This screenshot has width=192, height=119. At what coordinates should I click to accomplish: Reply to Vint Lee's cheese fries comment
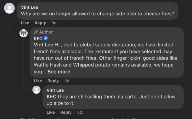click(x=40, y=23)
